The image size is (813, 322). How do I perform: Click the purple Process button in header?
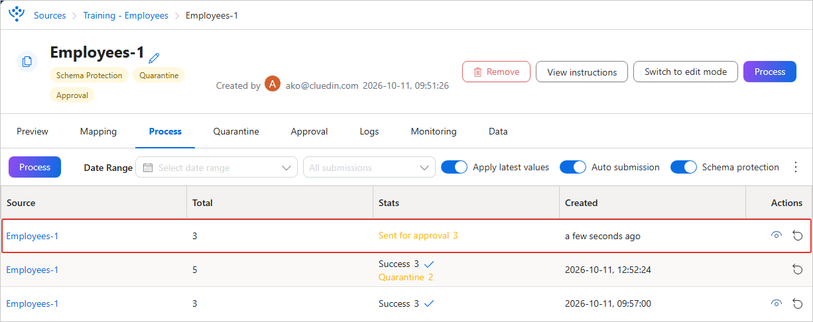tap(770, 72)
